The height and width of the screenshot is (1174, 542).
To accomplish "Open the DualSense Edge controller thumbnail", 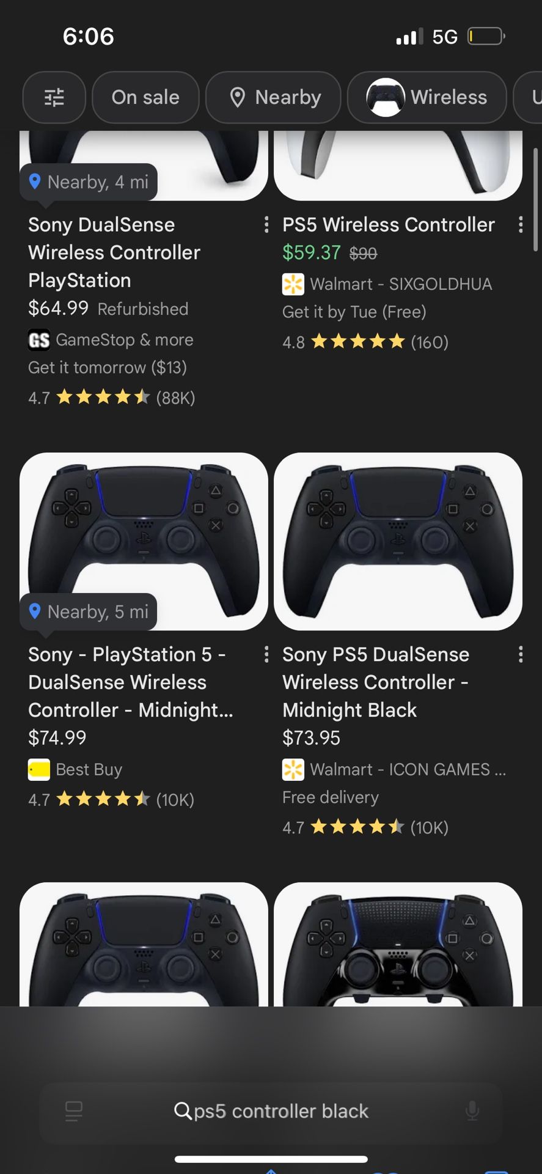I will click(x=398, y=945).
